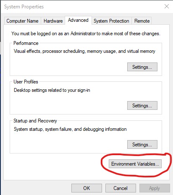Select the Advanced tab
The image size is (173, 195).
tap(78, 21)
